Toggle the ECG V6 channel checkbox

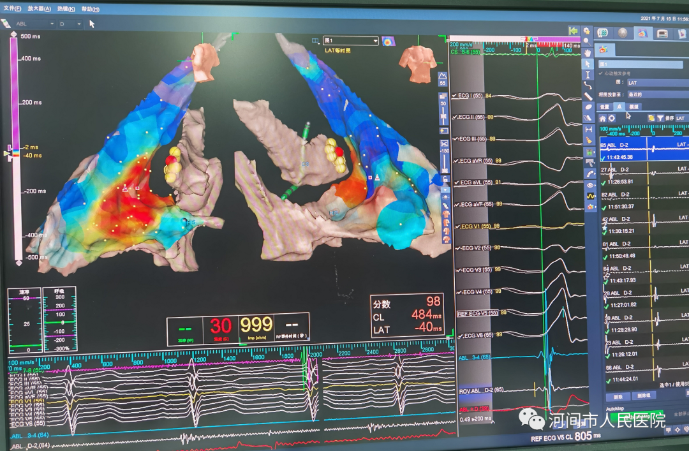pyautogui.click(x=455, y=336)
